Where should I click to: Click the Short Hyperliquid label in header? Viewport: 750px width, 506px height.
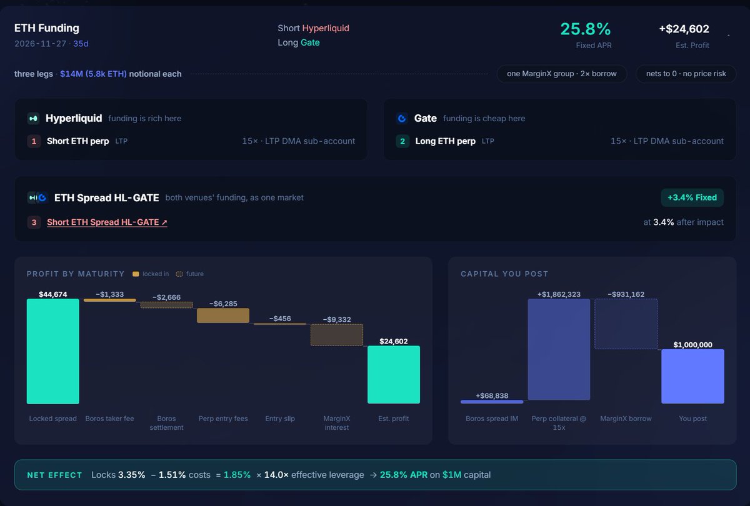[x=314, y=28]
